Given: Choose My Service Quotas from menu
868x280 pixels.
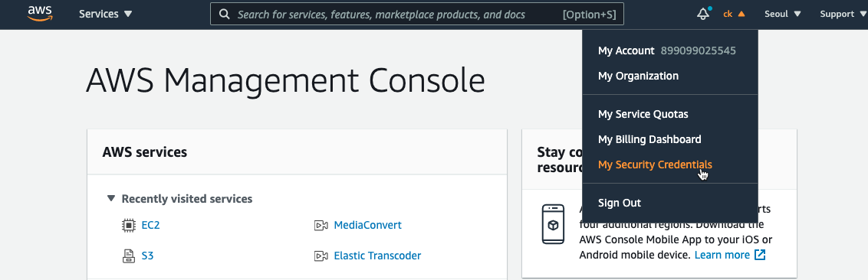Looking at the screenshot, I should (643, 114).
